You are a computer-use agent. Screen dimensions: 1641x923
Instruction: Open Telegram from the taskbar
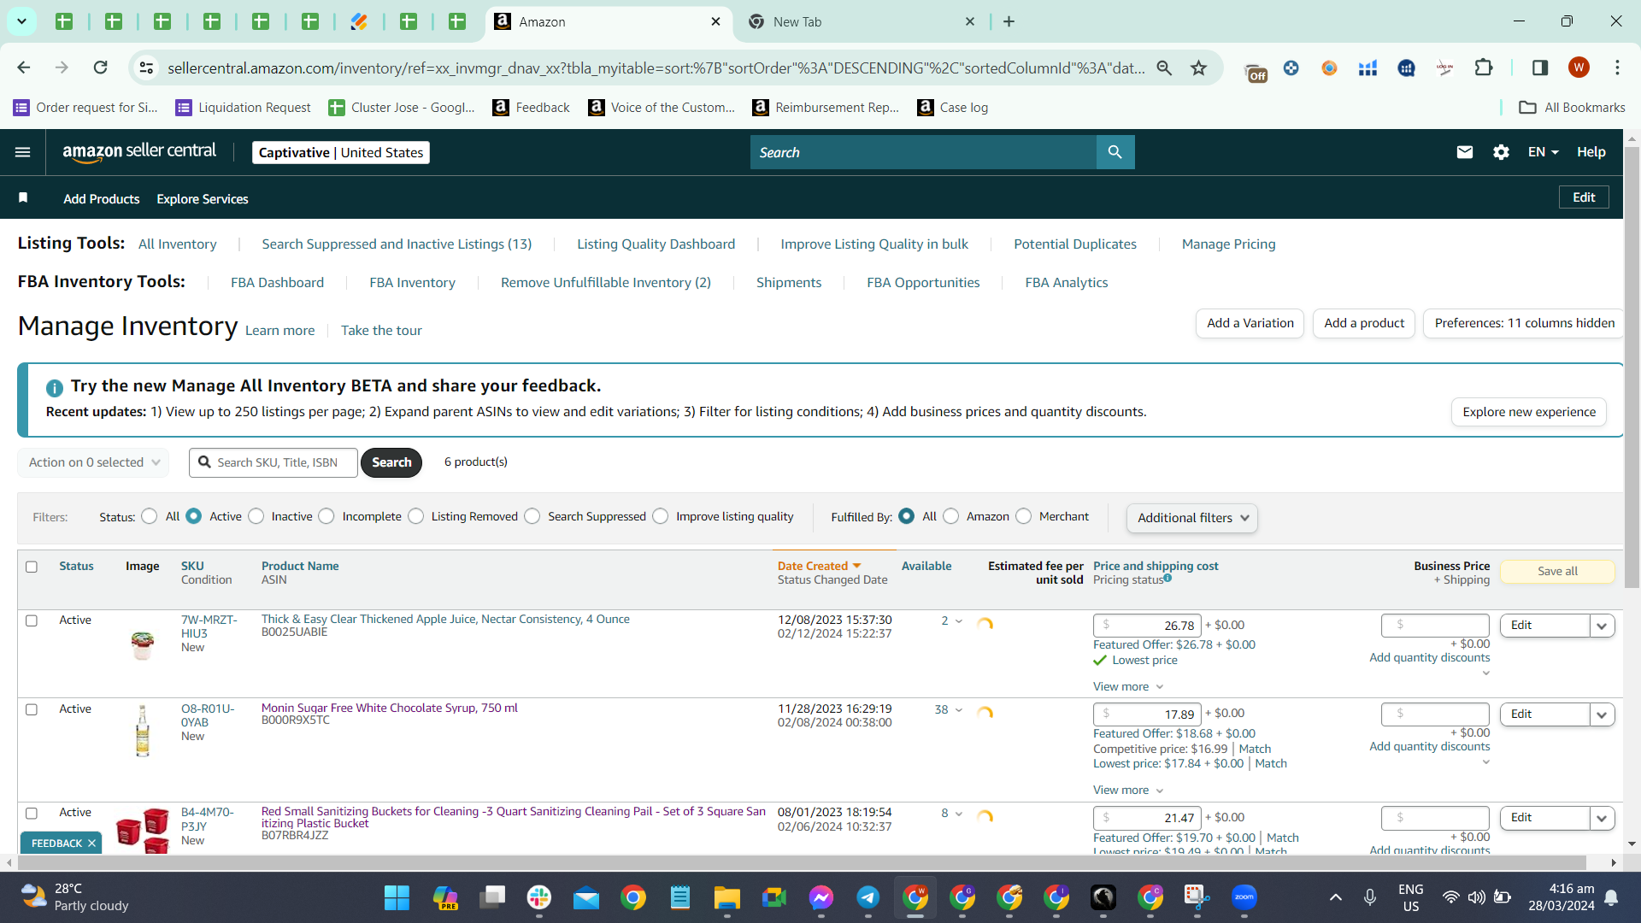point(868,897)
